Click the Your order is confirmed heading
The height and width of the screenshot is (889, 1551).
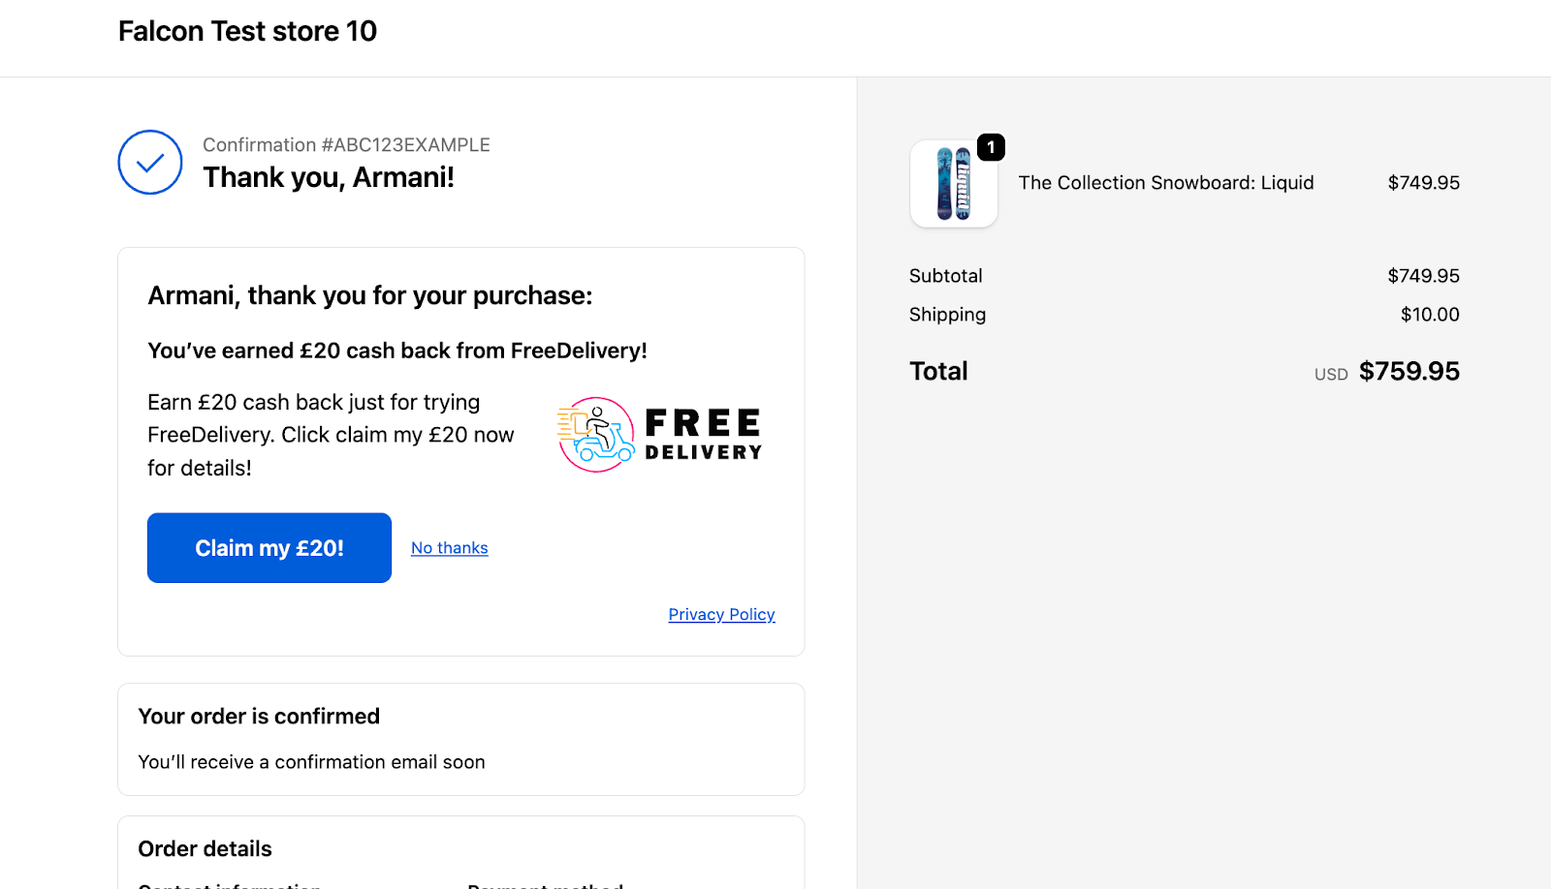pyautogui.click(x=259, y=717)
